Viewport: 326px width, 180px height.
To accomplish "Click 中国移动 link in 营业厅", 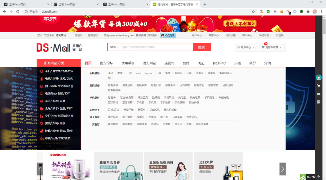I will 113,124.
